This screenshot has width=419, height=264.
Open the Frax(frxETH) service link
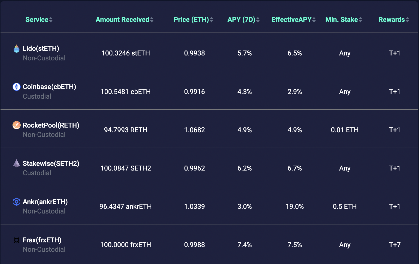click(x=42, y=240)
